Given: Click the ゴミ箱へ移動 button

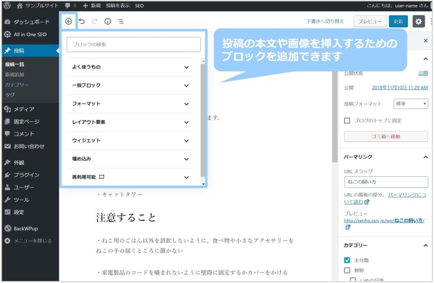Looking at the screenshot, I should click(386, 137).
